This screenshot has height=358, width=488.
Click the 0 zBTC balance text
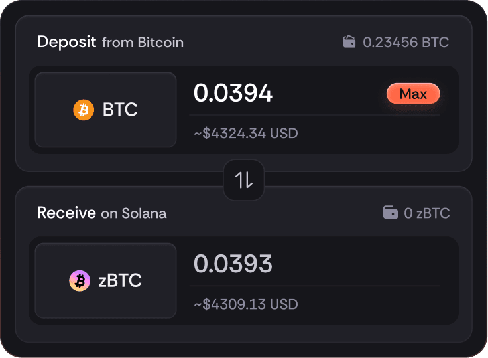[427, 213]
